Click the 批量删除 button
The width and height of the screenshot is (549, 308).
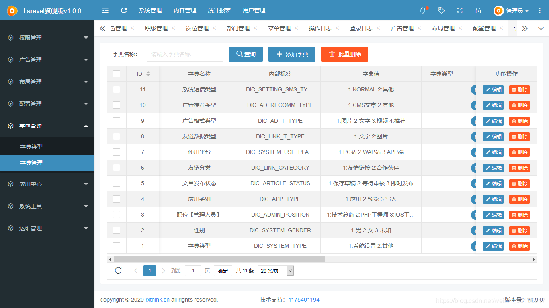(344, 54)
